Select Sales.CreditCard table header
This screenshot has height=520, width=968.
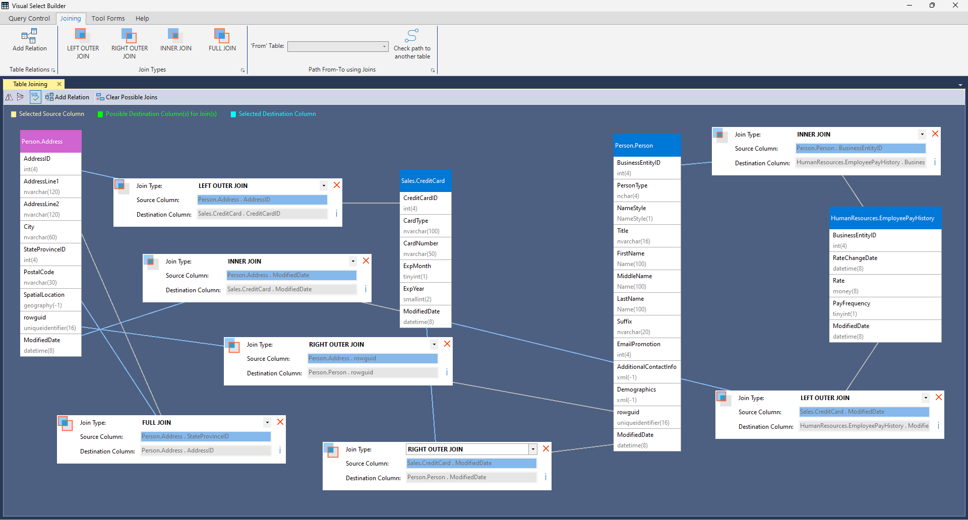tap(426, 181)
